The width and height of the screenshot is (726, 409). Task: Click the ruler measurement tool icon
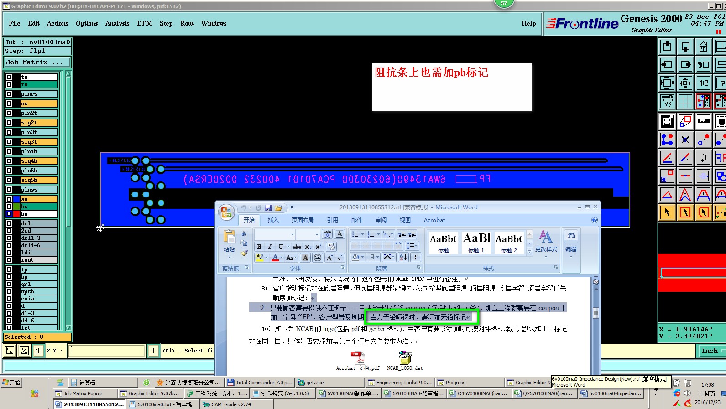tap(703, 121)
